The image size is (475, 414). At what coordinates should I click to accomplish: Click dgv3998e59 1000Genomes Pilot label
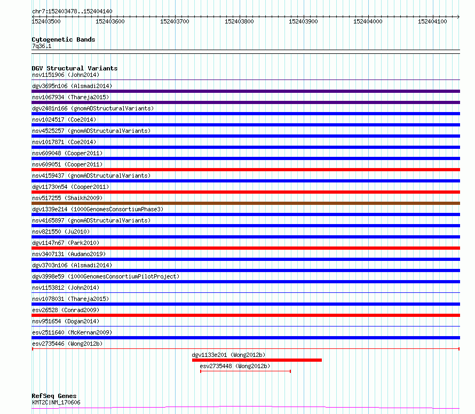[x=106, y=276]
